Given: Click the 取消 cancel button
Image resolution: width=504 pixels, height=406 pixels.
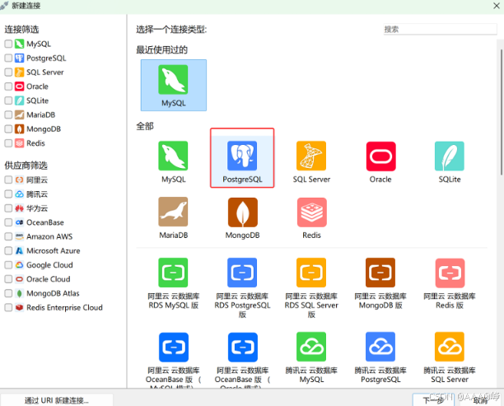Looking at the screenshot, I should pyautogui.click(x=480, y=400).
